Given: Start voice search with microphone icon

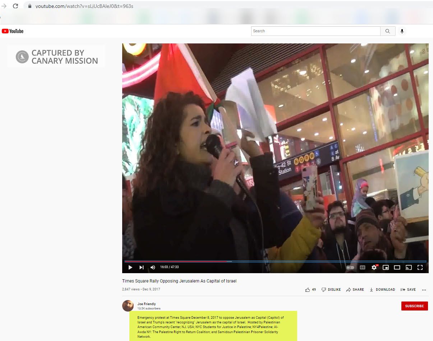Looking at the screenshot, I should click(402, 31).
